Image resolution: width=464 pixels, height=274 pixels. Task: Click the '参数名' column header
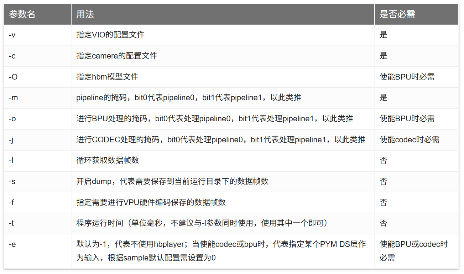click(37, 14)
